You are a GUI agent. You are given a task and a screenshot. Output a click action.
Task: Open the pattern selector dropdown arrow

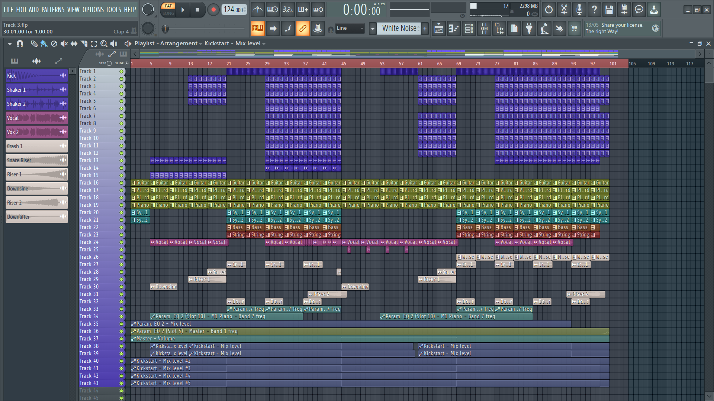click(373, 29)
